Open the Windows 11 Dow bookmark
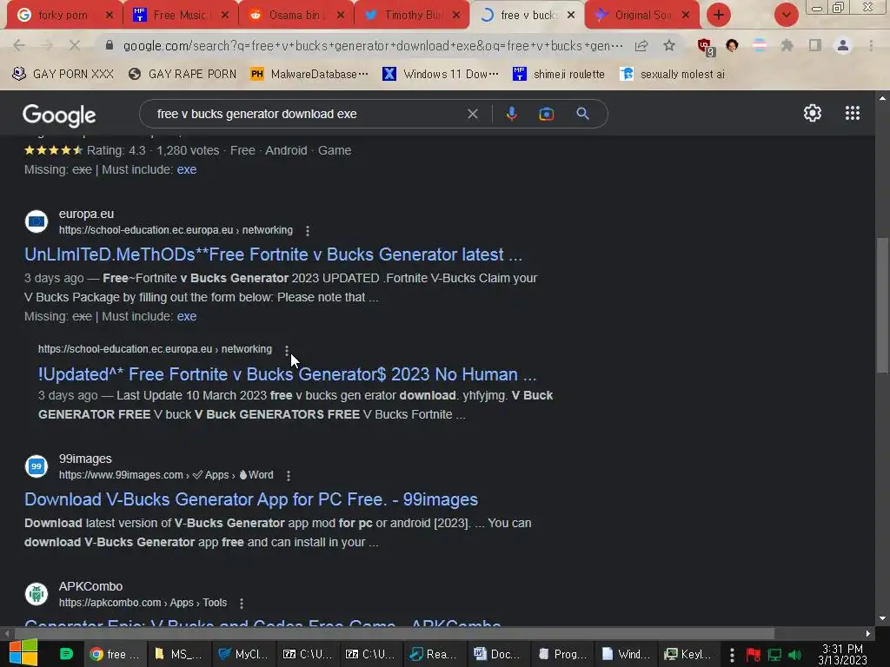 click(x=441, y=74)
